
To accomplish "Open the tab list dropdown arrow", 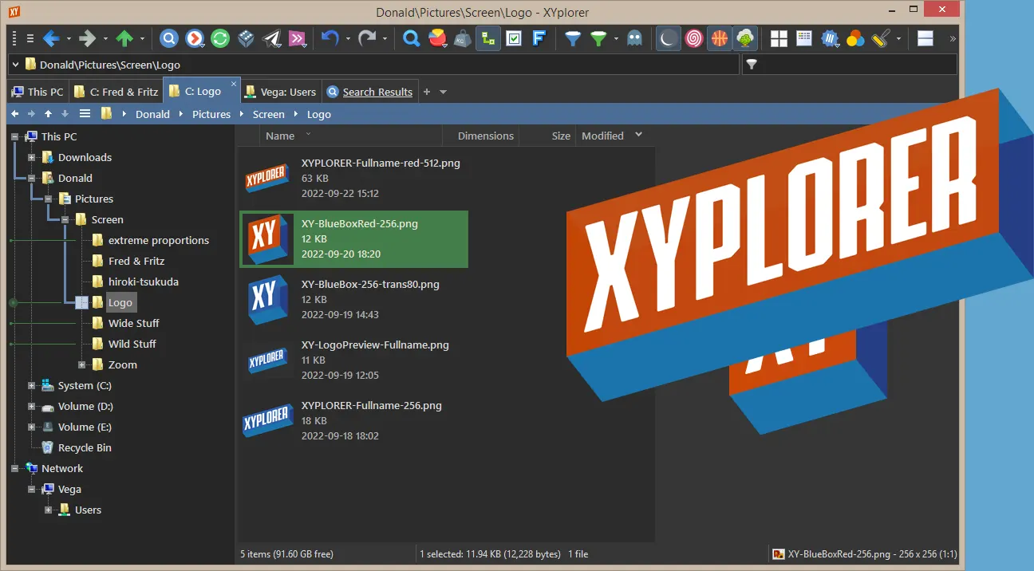I will (x=444, y=92).
